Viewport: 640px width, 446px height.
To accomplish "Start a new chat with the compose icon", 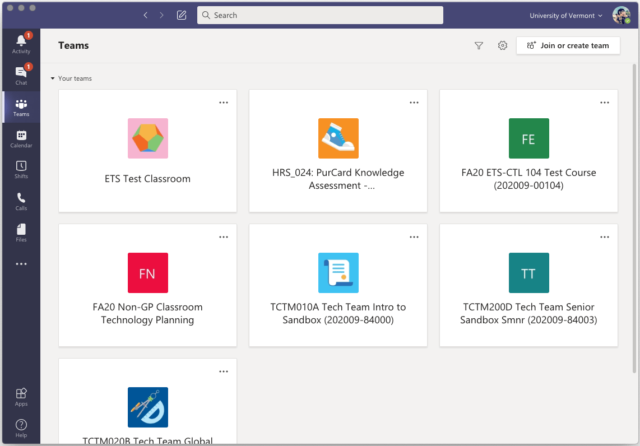I will tap(181, 15).
